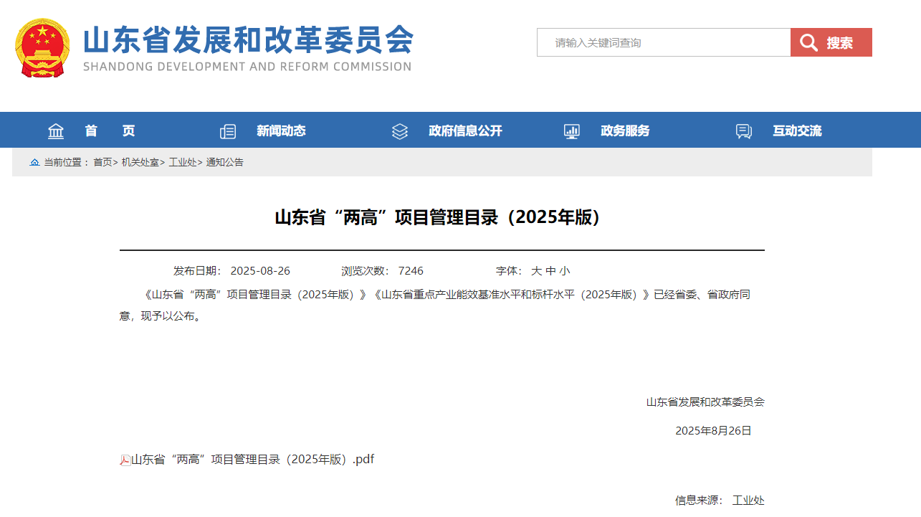The image size is (921, 517).
Task: Click the magnifying glass search icon
Action: 809,43
